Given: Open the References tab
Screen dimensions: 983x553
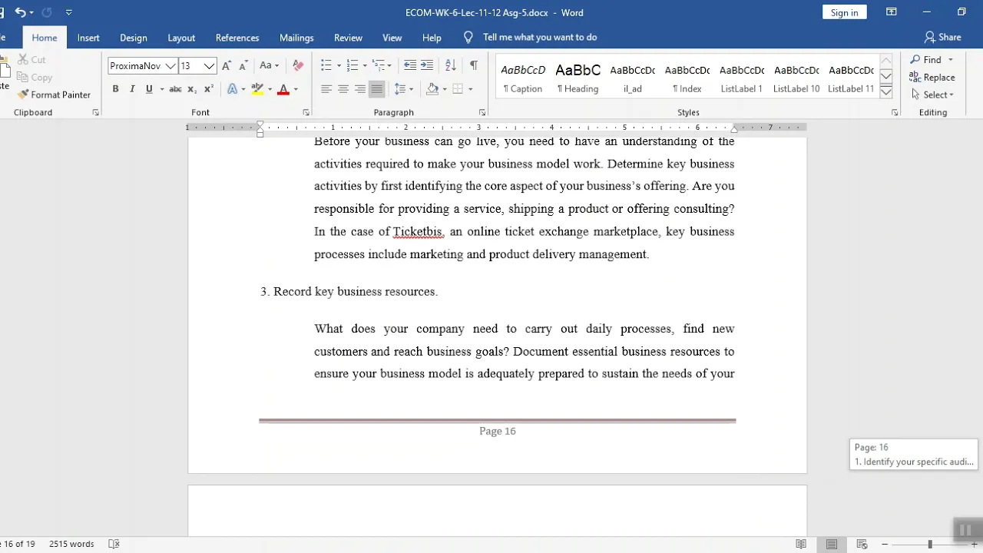Looking at the screenshot, I should coord(237,38).
